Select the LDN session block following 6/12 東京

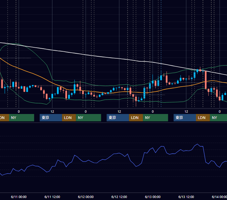[136, 118]
